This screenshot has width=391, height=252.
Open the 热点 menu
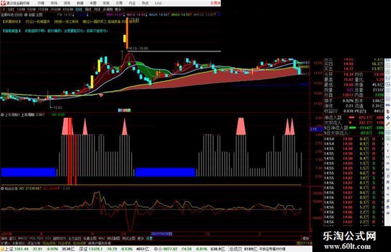[145, 3]
